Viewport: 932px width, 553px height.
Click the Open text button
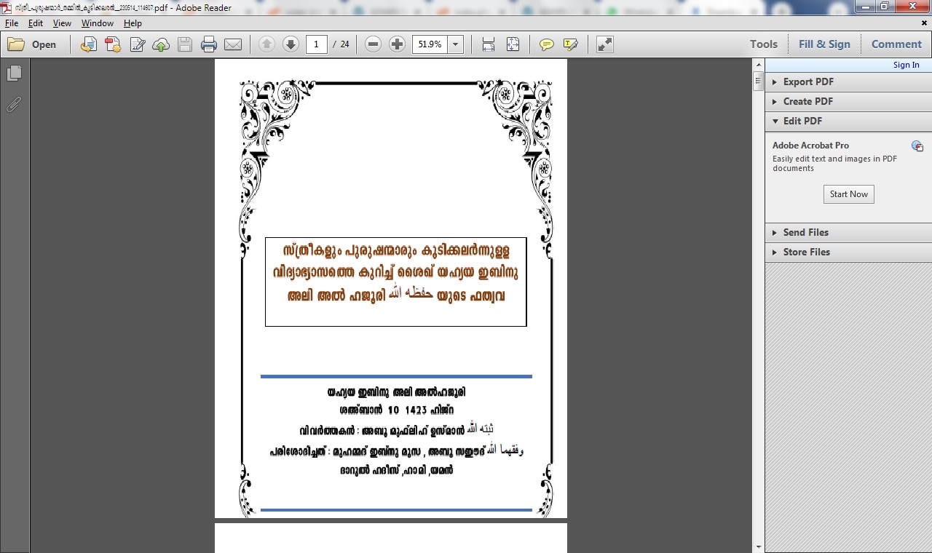click(x=44, y=44)
